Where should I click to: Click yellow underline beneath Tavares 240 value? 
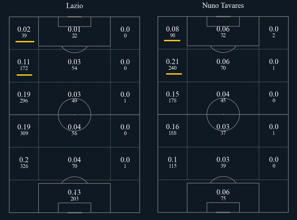(x=174, y=74)
